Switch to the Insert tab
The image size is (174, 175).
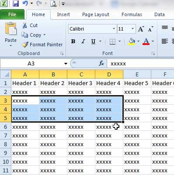coord(63,14)
